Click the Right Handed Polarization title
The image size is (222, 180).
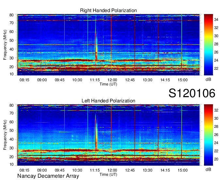pos(108,10)
